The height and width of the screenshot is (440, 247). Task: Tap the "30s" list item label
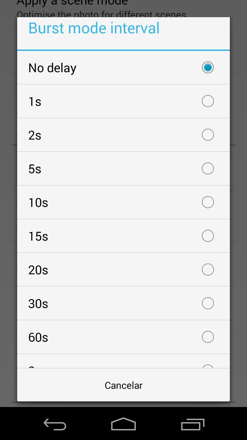38,304
